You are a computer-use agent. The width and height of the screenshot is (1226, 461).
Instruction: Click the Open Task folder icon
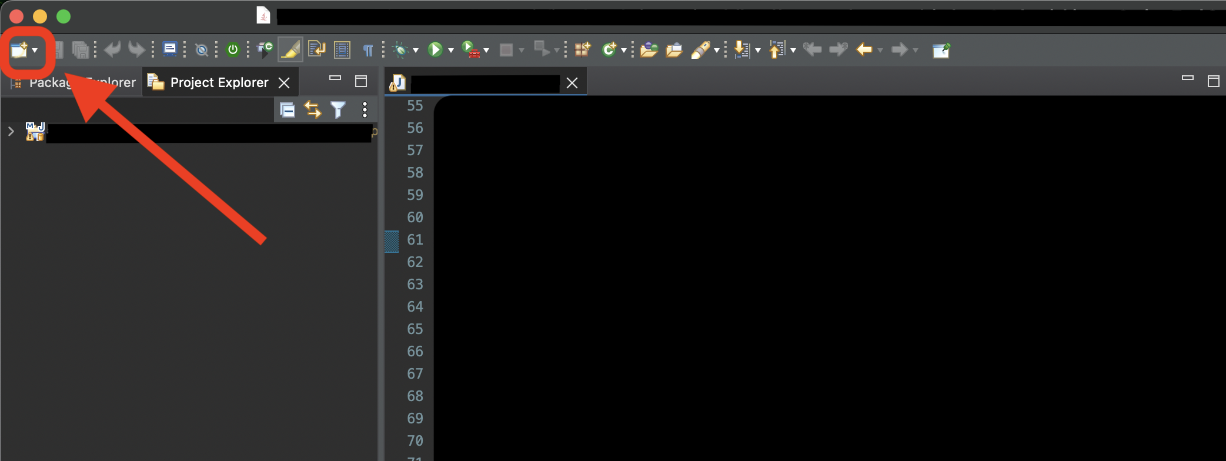[x=674, y=50]
